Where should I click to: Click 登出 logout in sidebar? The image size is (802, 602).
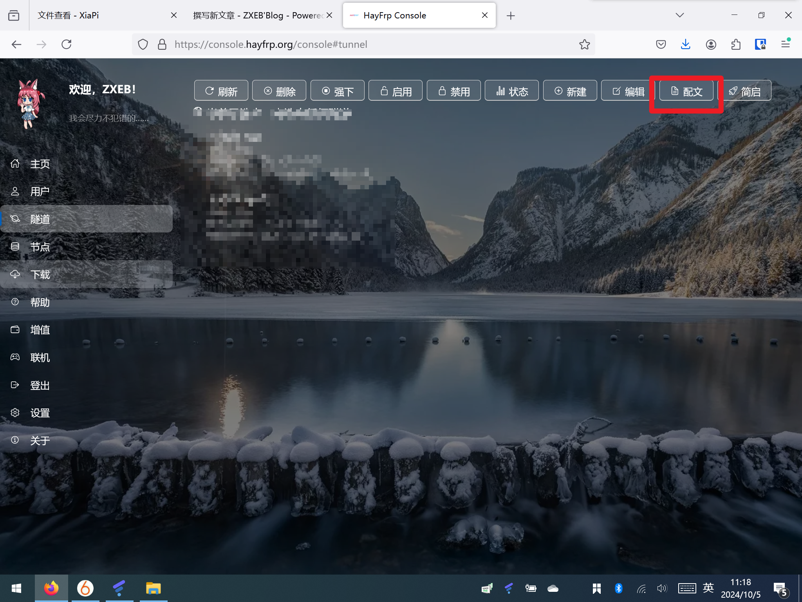(x=86, y=385)
